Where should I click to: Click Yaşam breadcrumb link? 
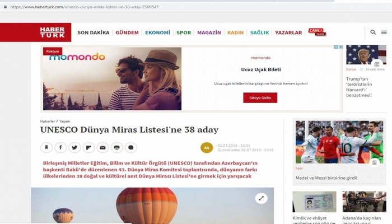(65, 122)
